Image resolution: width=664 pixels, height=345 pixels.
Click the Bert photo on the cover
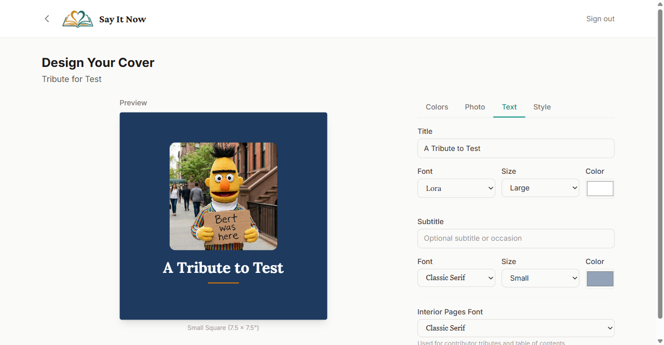(x=223, y=196)
